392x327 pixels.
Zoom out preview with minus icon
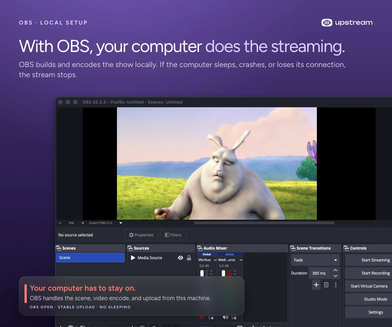tap(60, 223)
